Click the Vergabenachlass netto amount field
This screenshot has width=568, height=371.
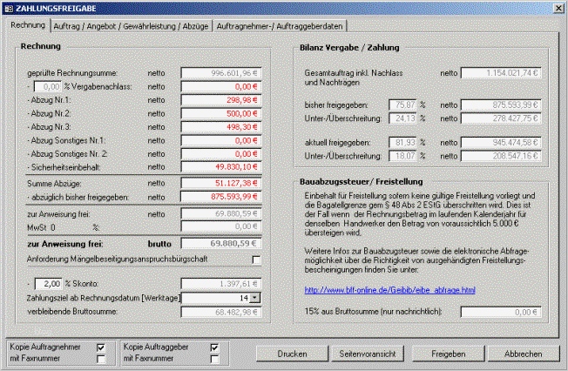[221, 86]
